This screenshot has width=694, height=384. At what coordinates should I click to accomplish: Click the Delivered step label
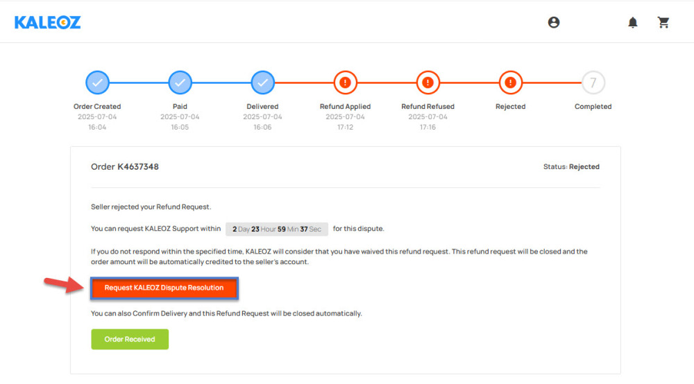tap(262, 107)
